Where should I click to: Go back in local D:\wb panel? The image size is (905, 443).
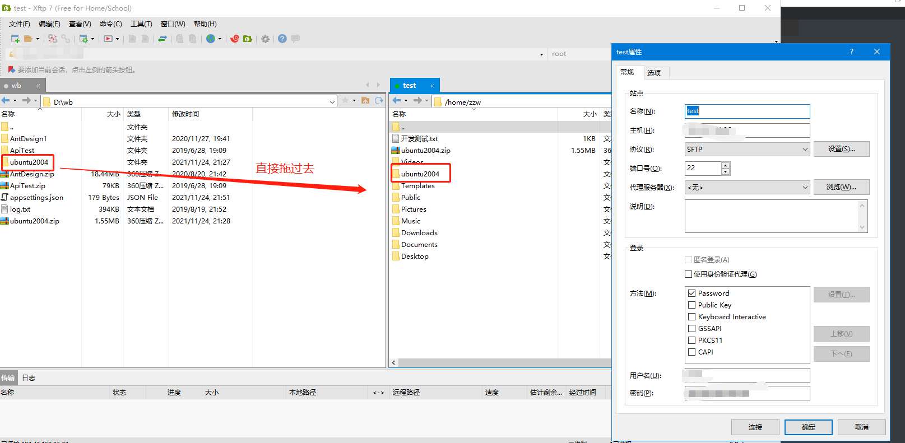pos(6,100)
